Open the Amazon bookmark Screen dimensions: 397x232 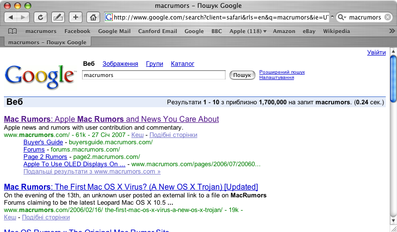(284, 31)
